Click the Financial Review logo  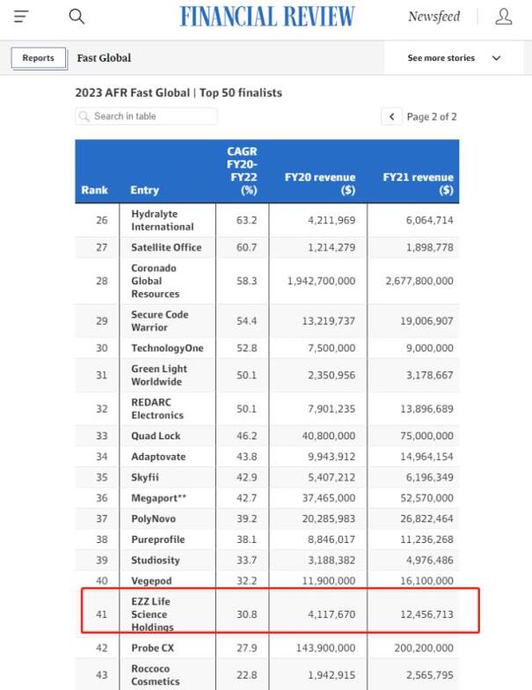coord(267,17)
